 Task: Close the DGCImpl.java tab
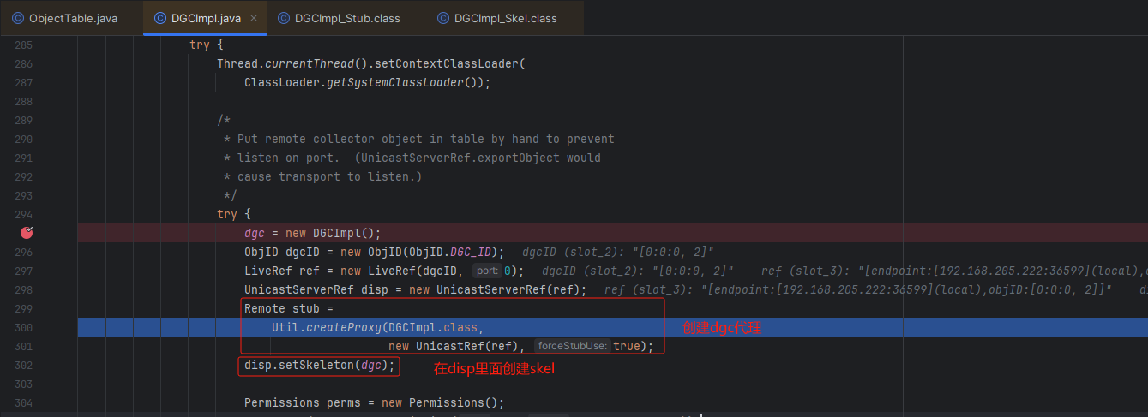[253, 18]
